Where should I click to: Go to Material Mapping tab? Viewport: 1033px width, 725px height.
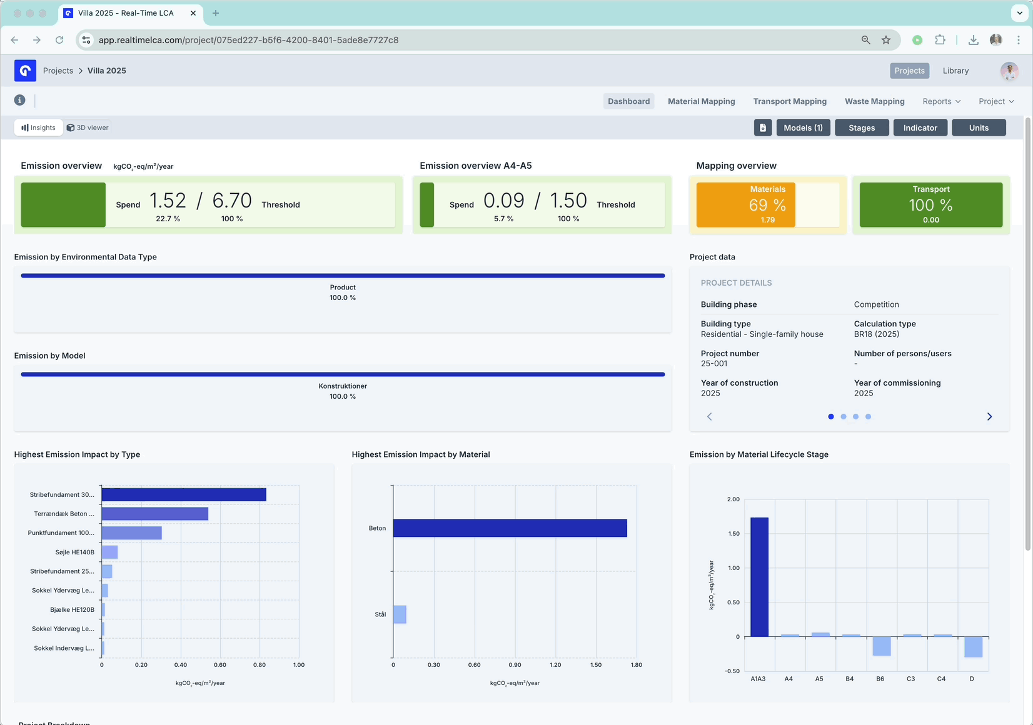point(702,101)
